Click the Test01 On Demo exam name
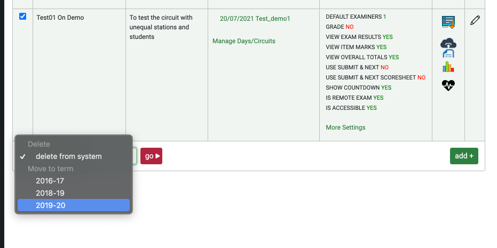The image size is (497, 248). click(60, 18)
